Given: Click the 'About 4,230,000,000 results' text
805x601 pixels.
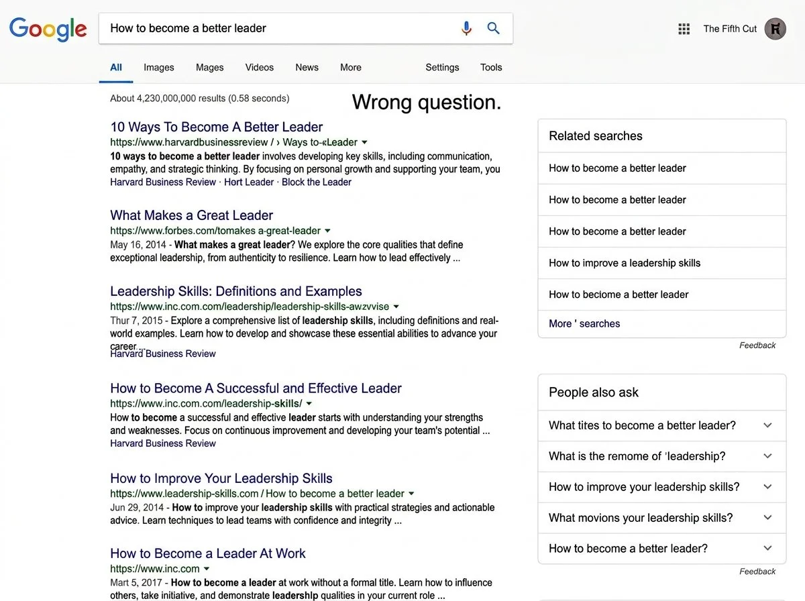Looking at the screenshot, I should tap(168, 98).
